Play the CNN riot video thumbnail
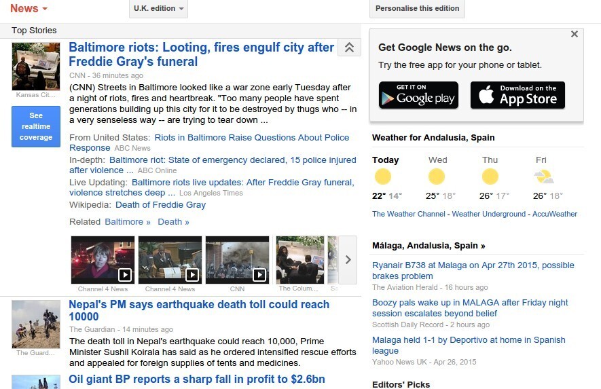Viewport: 601px width, 389px height. click(x=237, y=260)
